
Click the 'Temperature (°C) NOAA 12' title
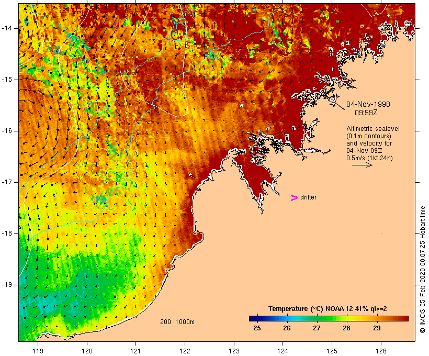pos(310,309)
